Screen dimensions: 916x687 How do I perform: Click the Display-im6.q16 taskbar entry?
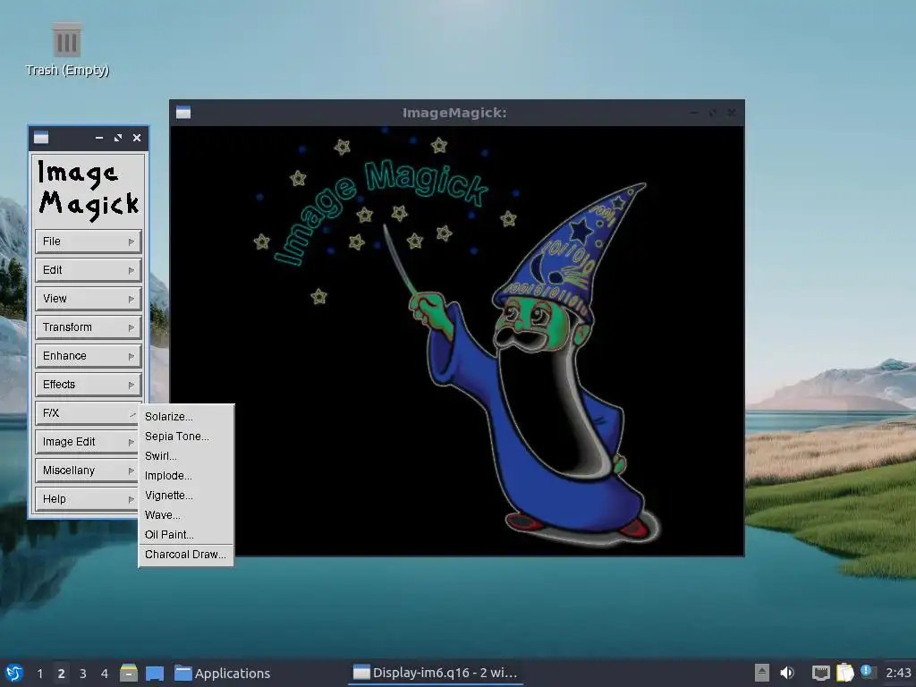[436, 673]
